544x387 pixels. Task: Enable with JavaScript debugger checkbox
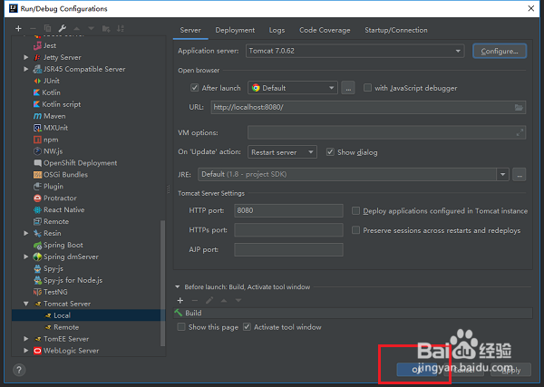367,88
